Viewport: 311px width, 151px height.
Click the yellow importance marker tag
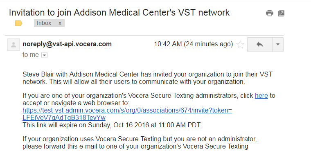tap(19, 23)
